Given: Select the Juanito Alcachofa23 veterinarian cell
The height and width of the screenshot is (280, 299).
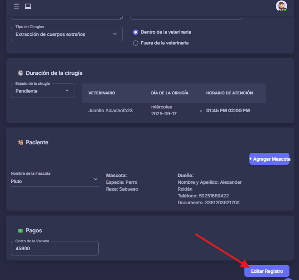Looking at the screenshot, I should [x=110, y=110].
